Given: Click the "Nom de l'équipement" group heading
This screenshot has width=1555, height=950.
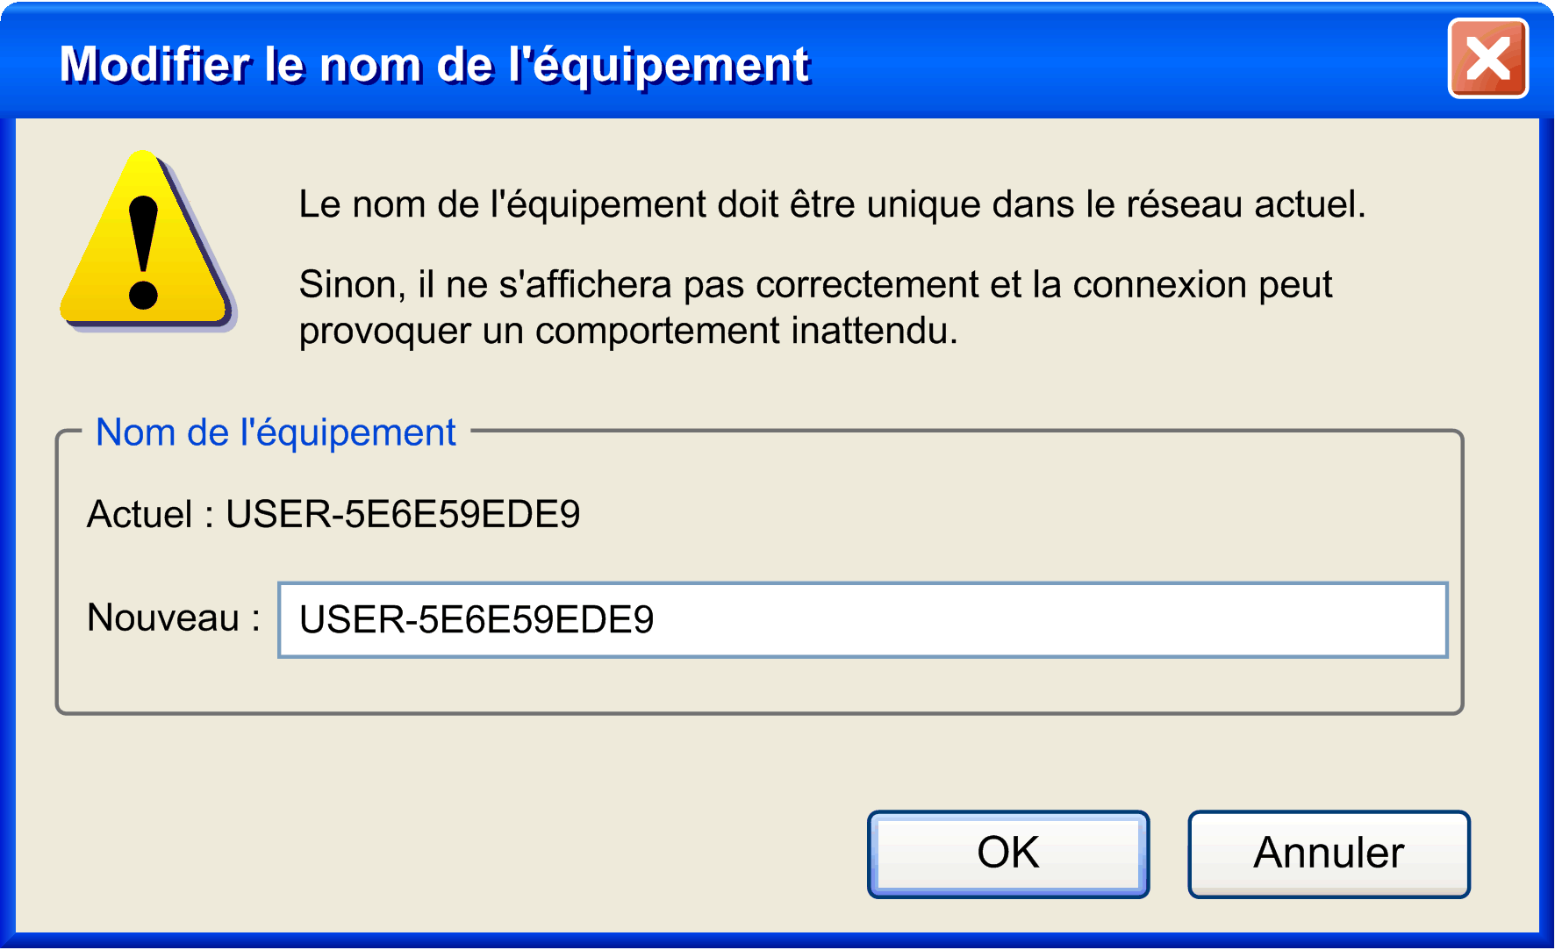Looking at the screenshot, I should 276,432.
